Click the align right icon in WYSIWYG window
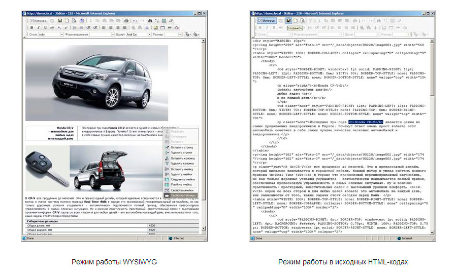The image size is (457, 276). [118, 27]
